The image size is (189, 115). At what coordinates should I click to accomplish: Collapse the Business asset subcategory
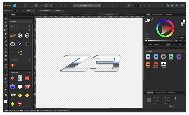point(10,30)
